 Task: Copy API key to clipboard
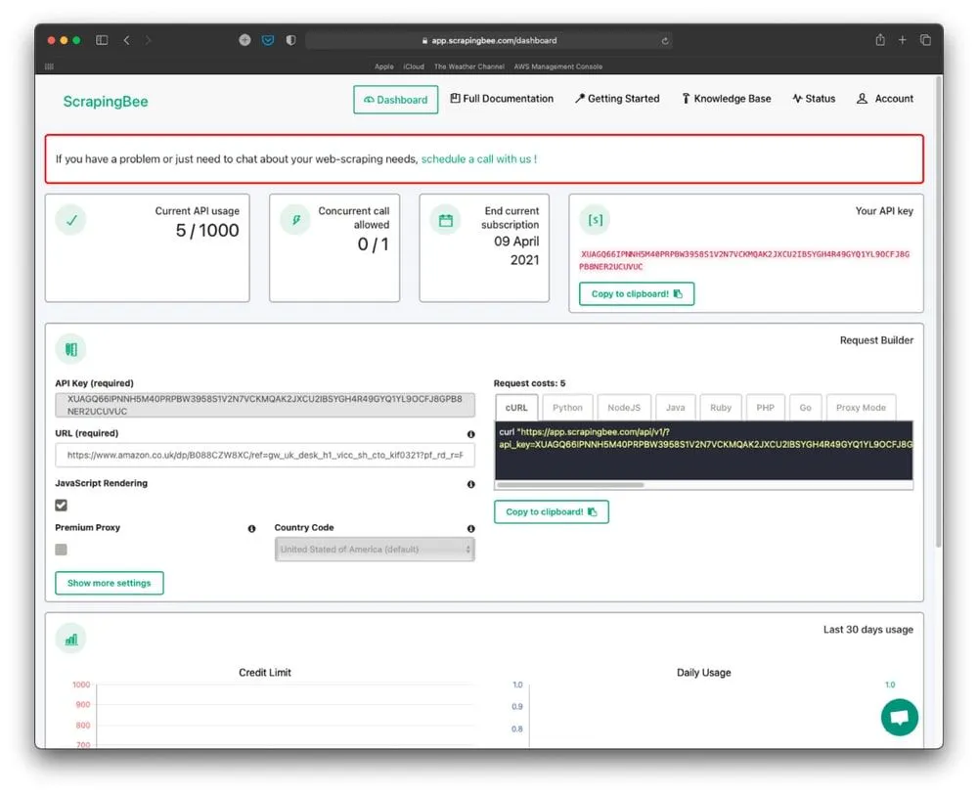[637, 293]
